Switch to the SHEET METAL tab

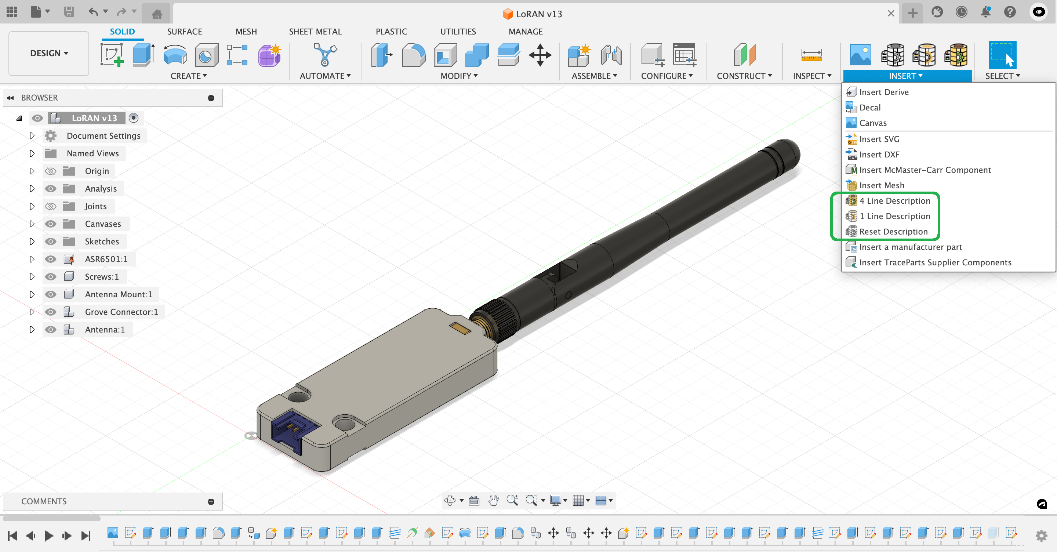tap(315, 32)
